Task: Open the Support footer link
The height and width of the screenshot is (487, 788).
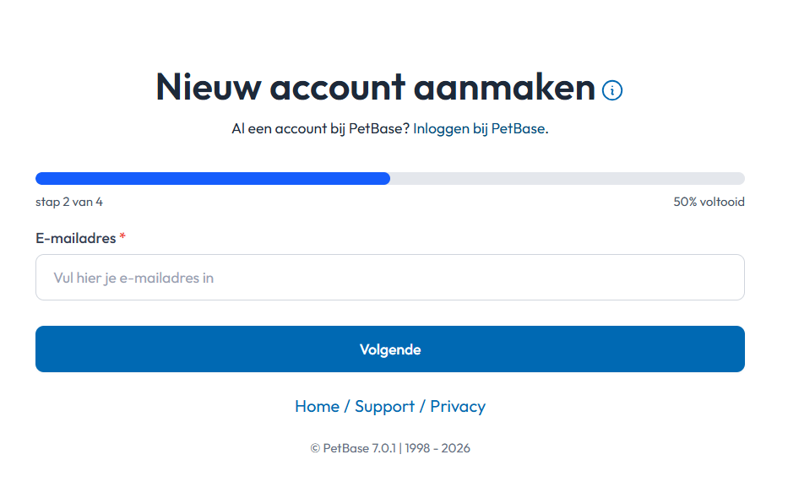Action: (384, 406)
